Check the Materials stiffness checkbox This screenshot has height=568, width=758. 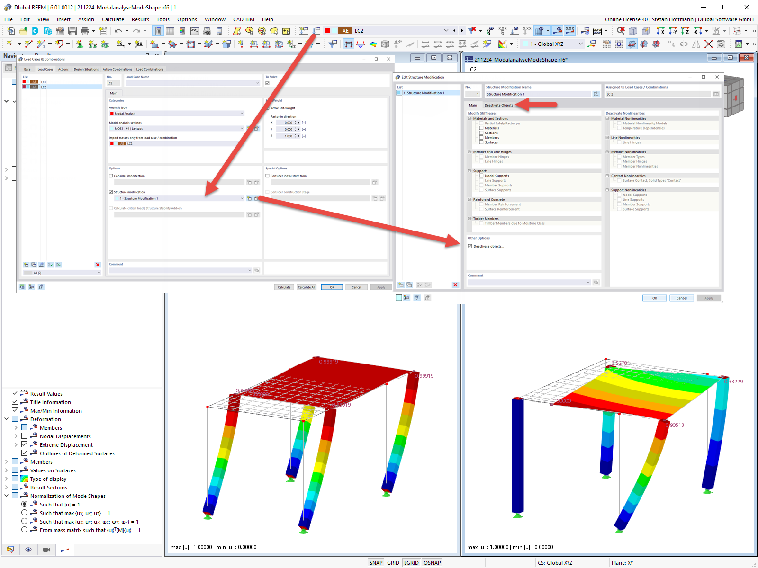[x=481, y=128]
